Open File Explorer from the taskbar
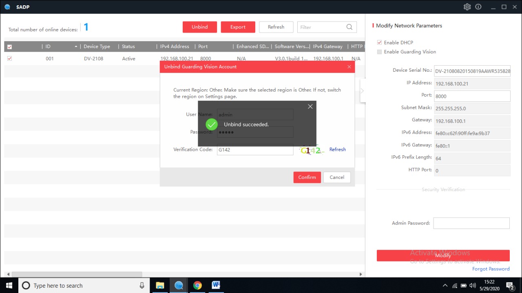 pos(160,285)
